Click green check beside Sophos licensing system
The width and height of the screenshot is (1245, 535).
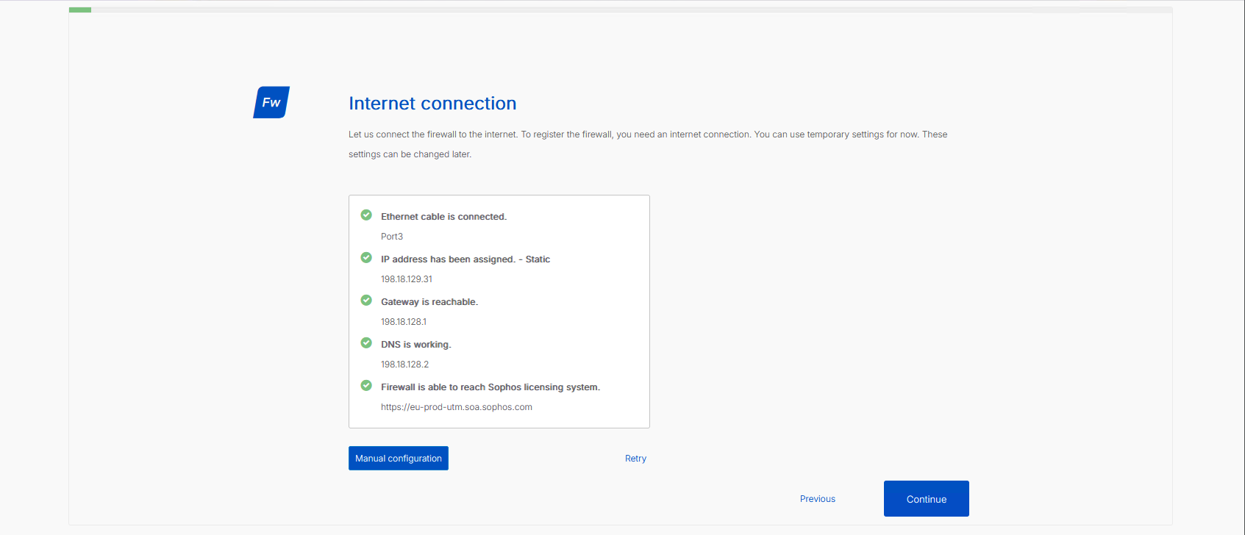pos(366,386)
